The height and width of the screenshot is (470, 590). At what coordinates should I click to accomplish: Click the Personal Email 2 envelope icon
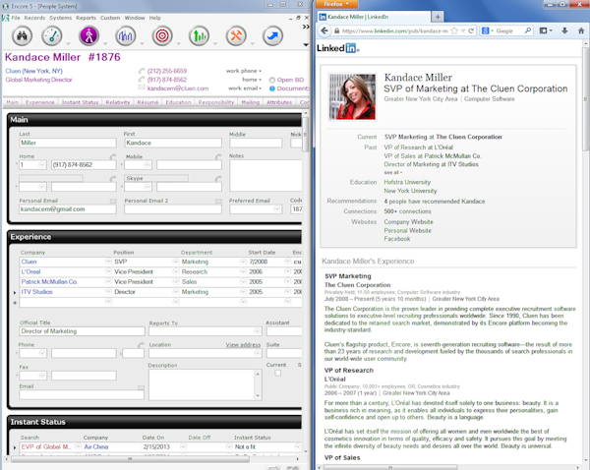click(x=218, y=202)
